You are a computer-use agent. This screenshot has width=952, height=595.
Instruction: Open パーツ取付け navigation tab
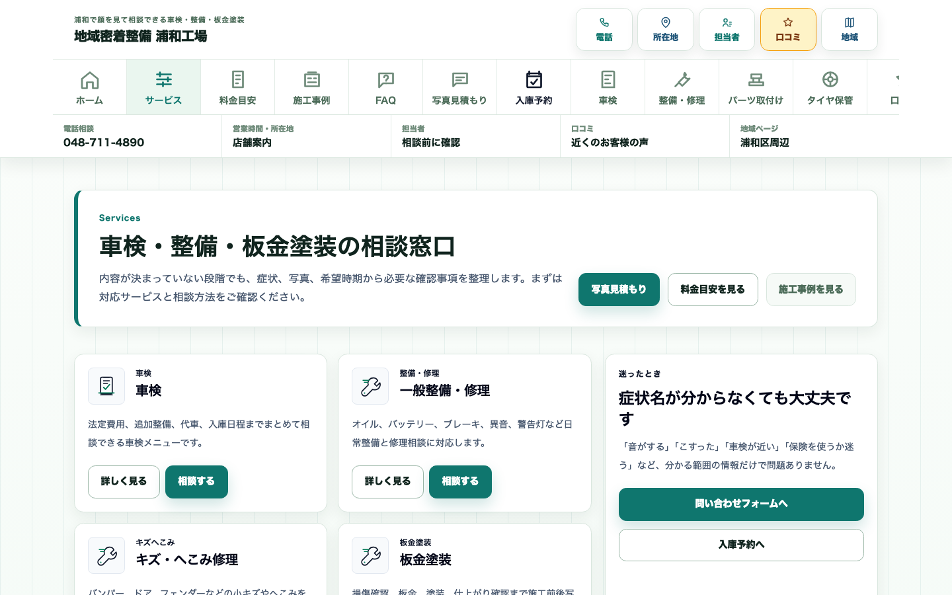pos(756,87)
